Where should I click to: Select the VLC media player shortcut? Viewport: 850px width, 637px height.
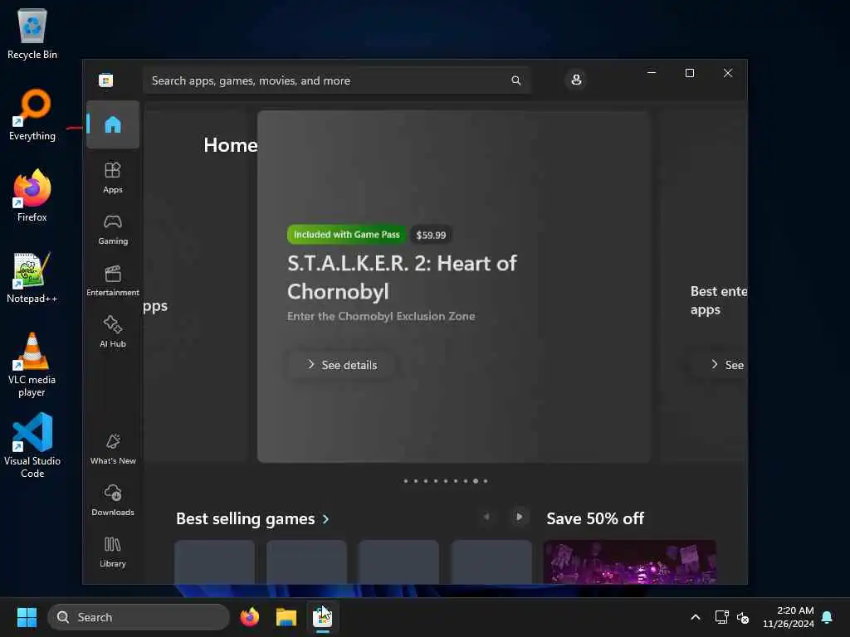click(x=32, y=365)
